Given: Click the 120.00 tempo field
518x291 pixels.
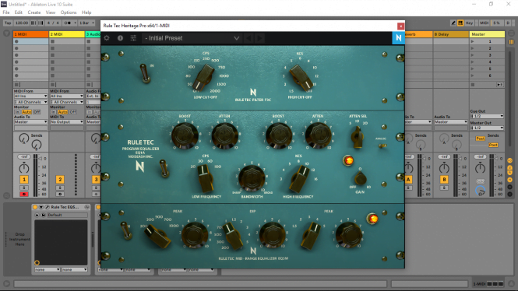Looking at the screenshot, I should coord(22,23).
